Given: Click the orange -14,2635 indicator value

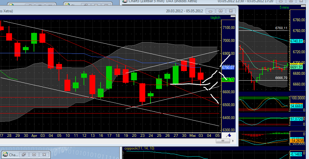Looking at the screenshot, I should tap(296, 141).
